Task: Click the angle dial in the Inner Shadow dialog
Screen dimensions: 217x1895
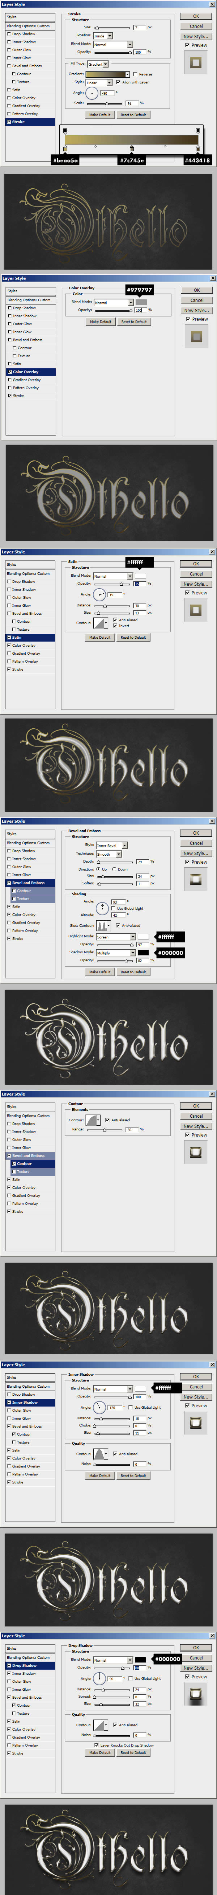Action: (x=100, y=1407)
